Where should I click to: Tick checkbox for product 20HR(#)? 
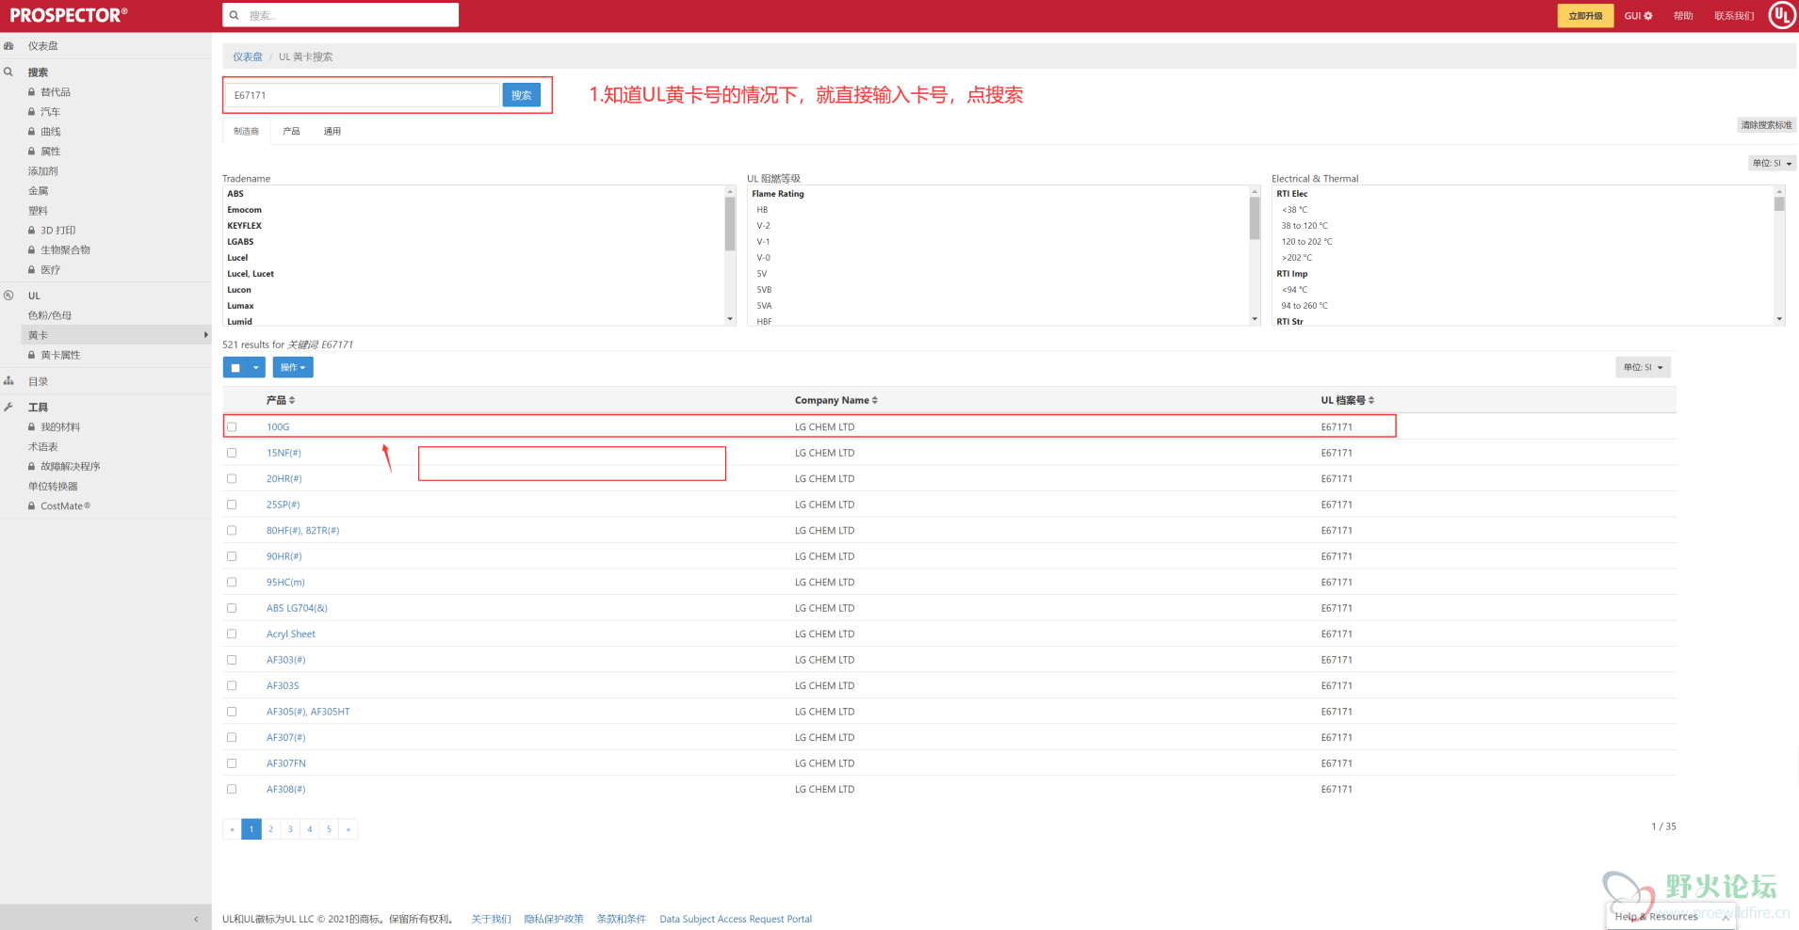pyautogui.click(x=232, y=479)
